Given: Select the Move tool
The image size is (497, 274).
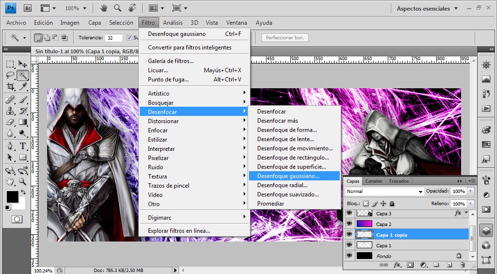Looking at the screenshot, I should [22, 64].
